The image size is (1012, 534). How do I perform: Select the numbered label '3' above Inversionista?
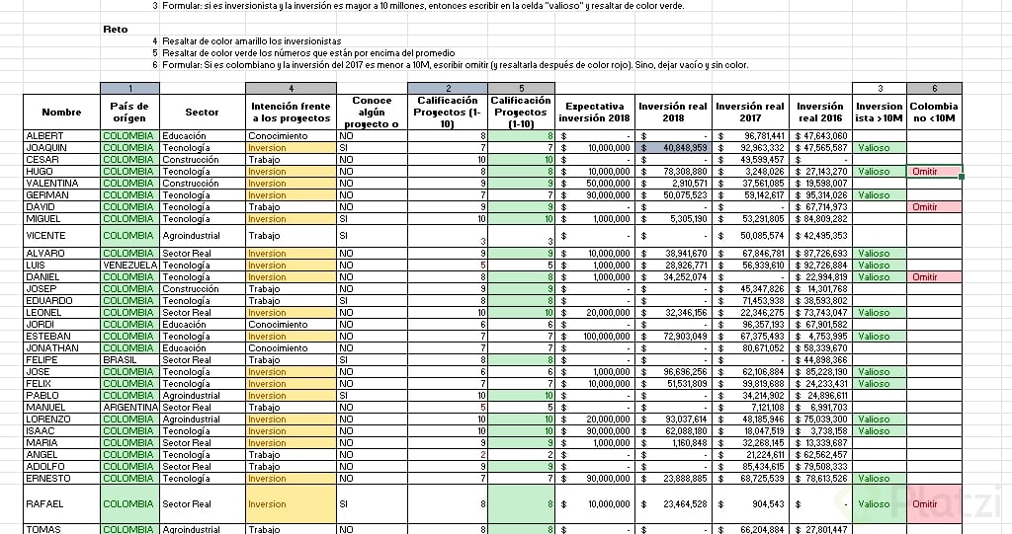coord(879,89)
